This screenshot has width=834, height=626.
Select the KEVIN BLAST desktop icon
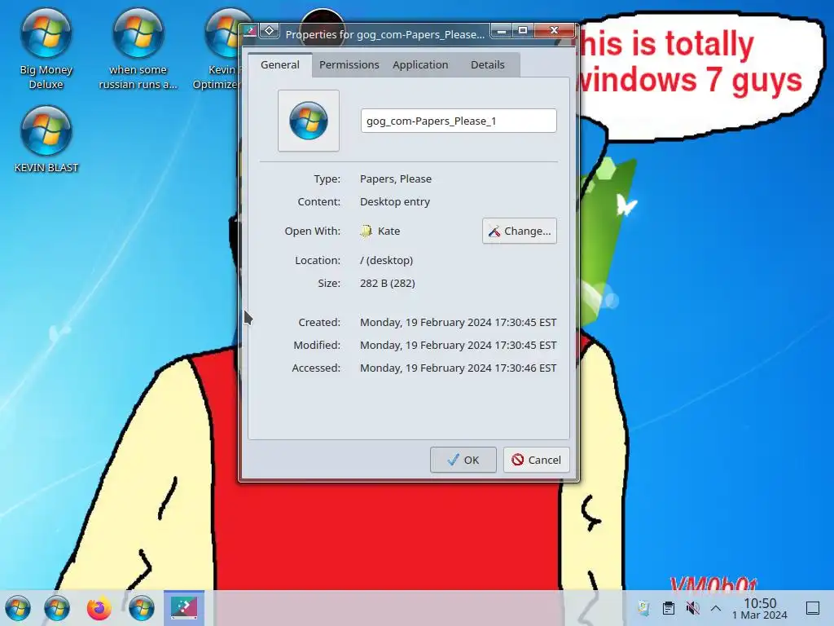point(46,139)
